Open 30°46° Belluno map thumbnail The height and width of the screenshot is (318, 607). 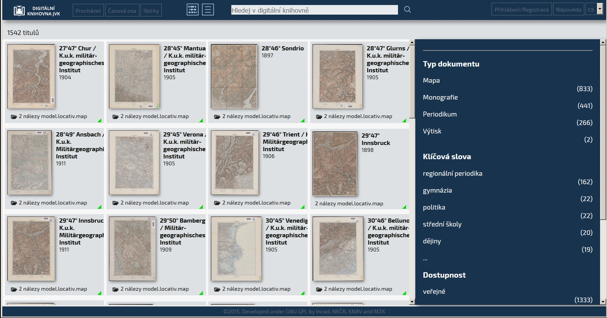click(338, 249)
